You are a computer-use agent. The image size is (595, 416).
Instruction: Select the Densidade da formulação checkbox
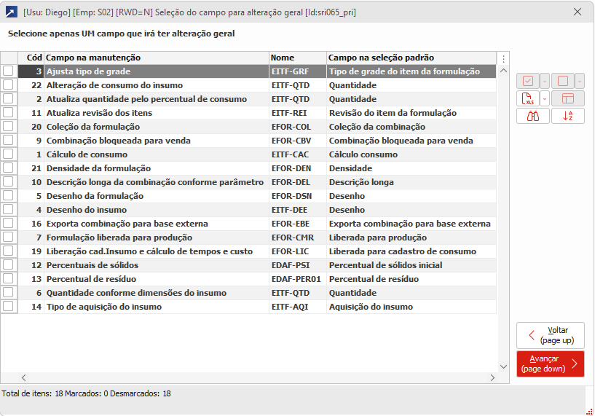pos(8,168)
